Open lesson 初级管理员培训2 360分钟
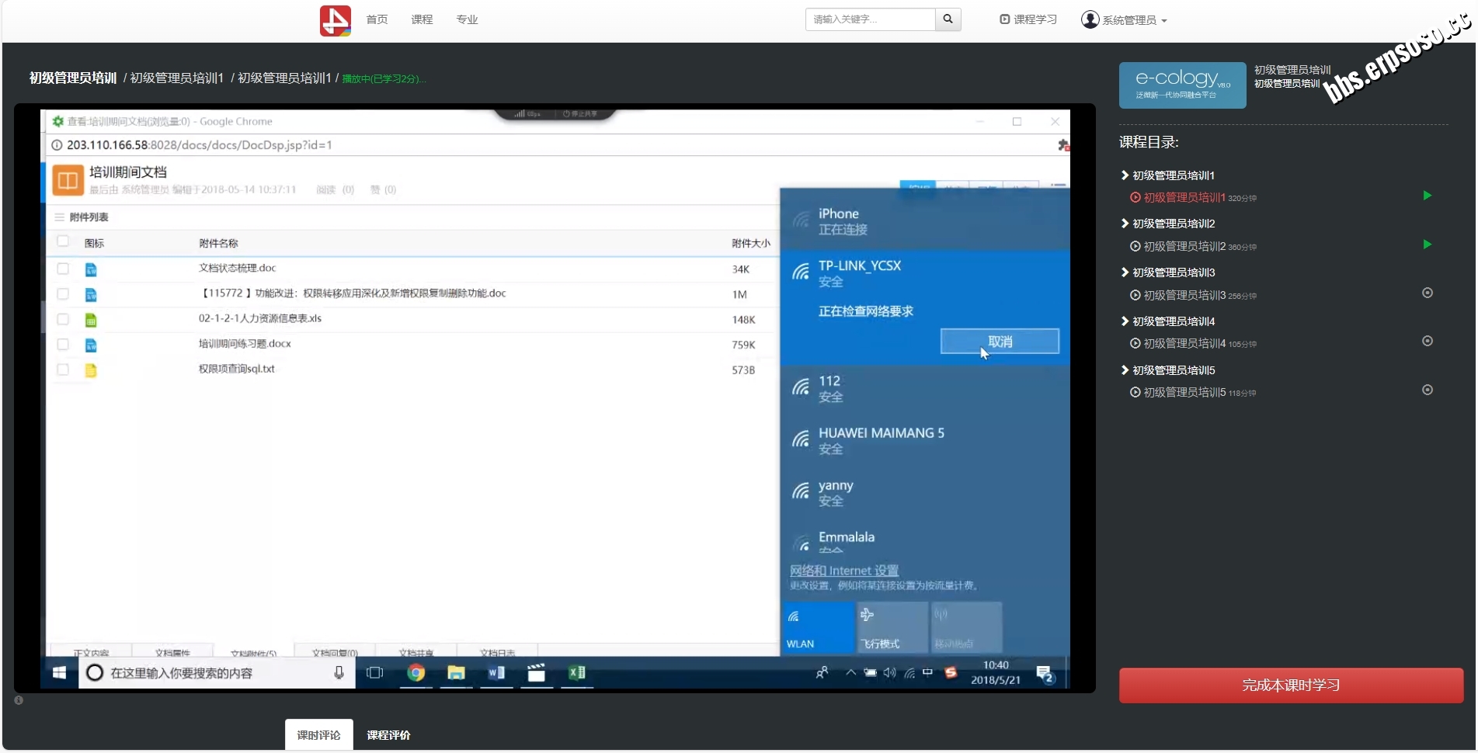This screenshot has width=1478, height=753. (x=1193, y=246)
